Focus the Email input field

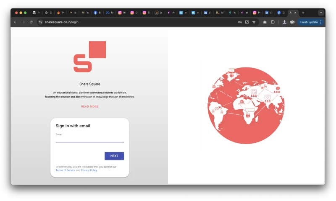pos(89,139)
